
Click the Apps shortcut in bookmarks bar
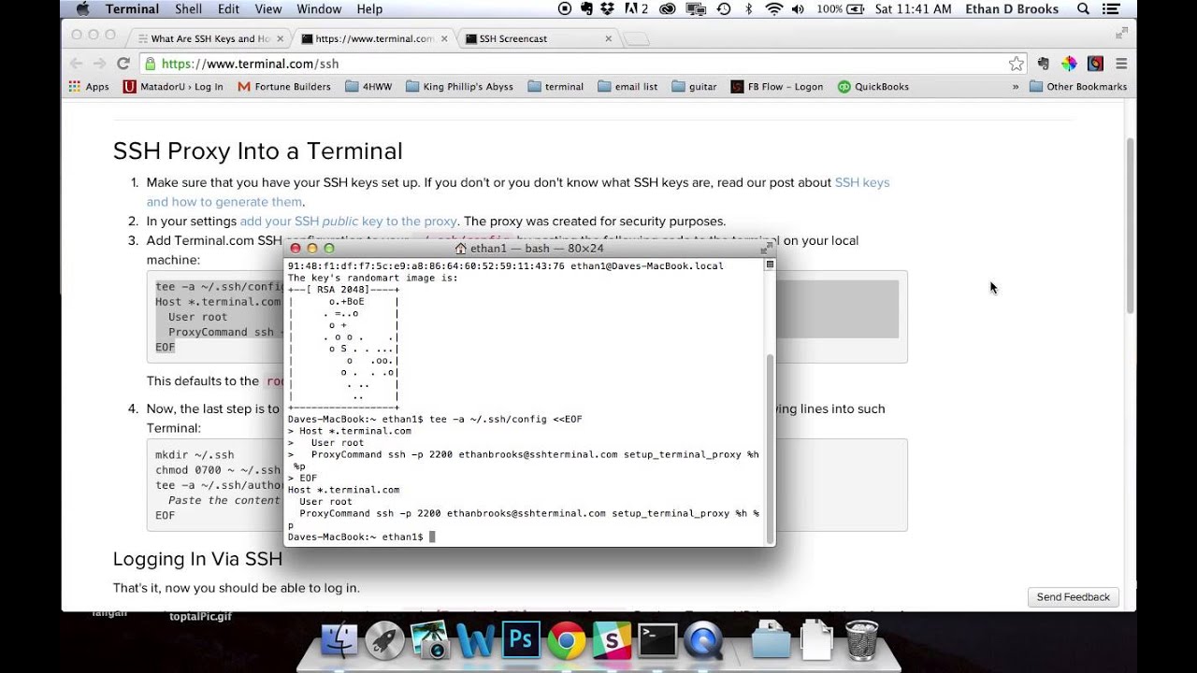coord(89,87)
